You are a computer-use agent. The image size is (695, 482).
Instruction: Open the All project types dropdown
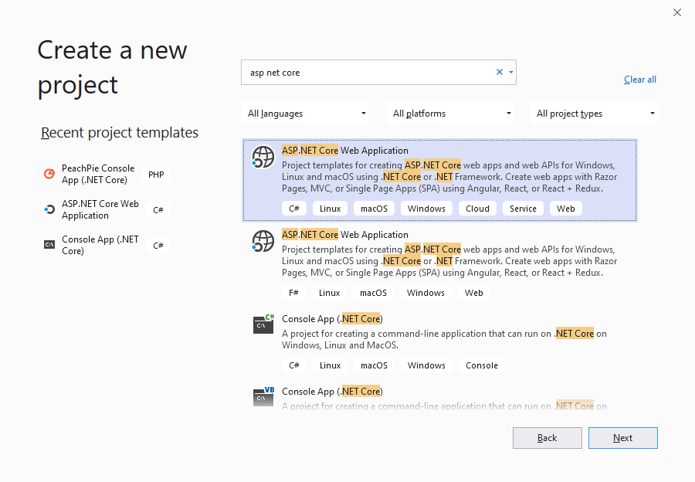tap(594, 114)
